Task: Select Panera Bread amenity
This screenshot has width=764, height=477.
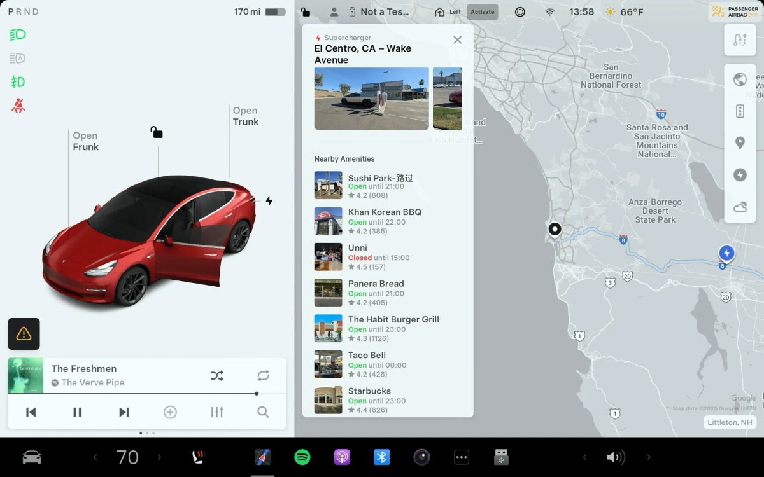Action: coord(388,293)
